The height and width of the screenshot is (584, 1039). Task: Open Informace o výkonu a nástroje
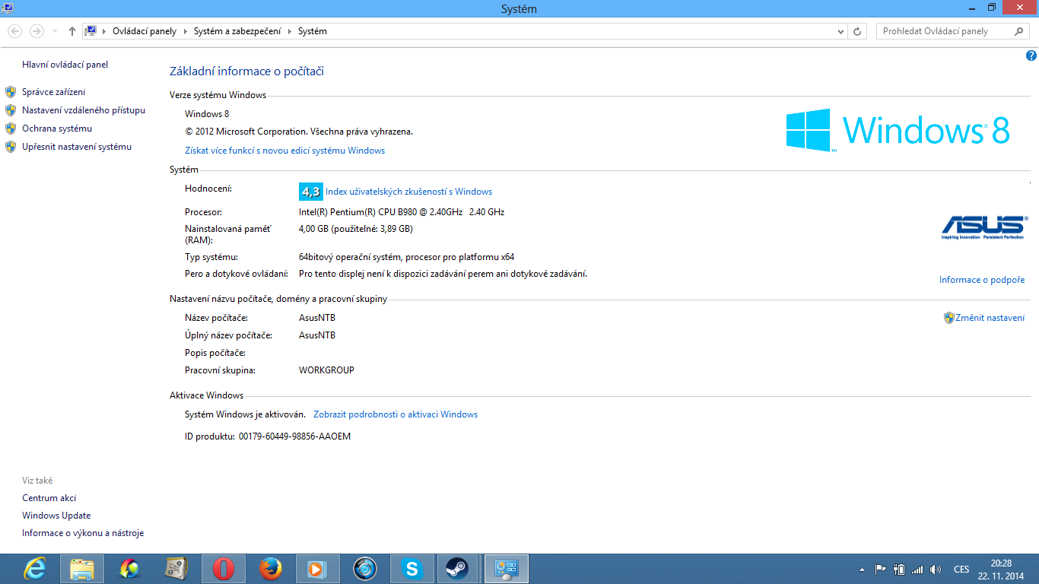pos(83,533)
